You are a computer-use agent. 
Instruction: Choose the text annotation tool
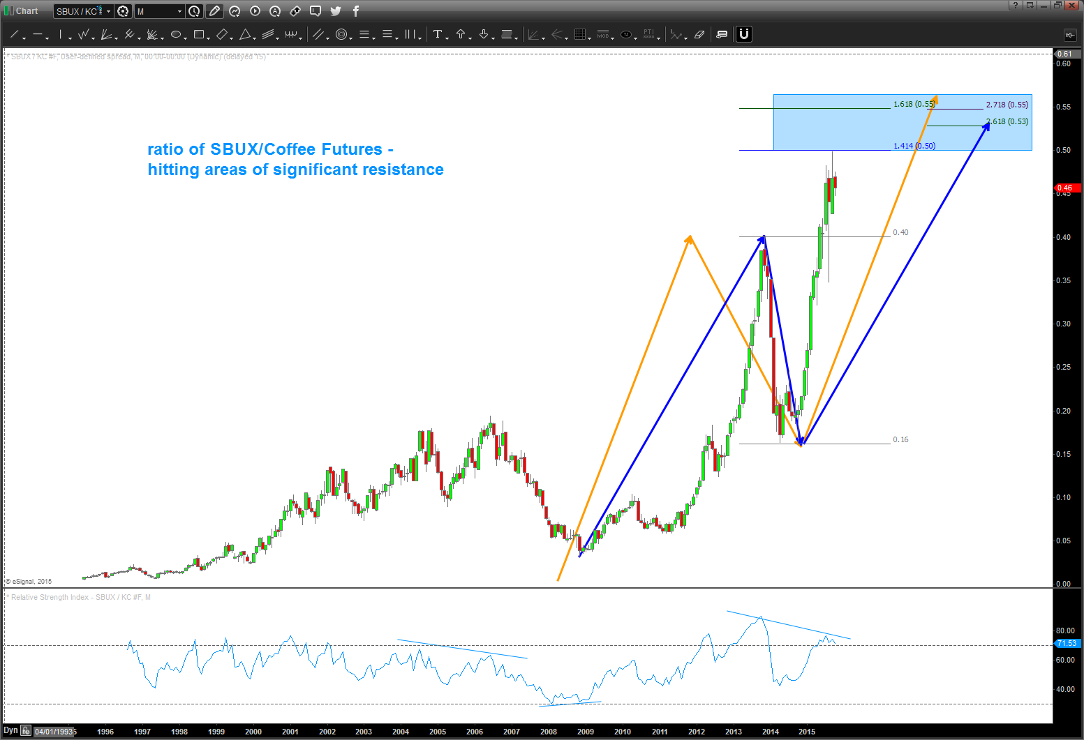point(438,34)
